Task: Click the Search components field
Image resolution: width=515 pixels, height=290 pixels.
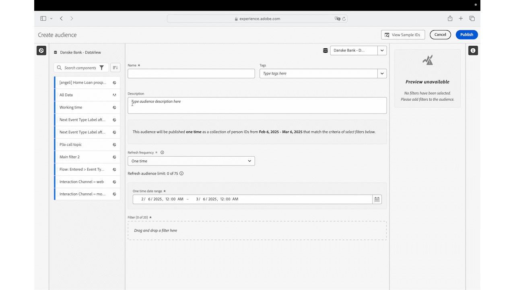Action: click(x=81, y=68)
